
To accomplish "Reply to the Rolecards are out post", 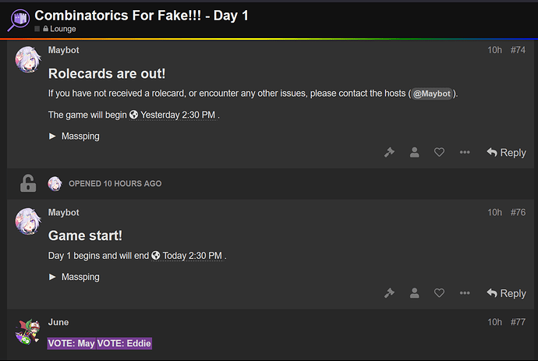I will (507, 152).
